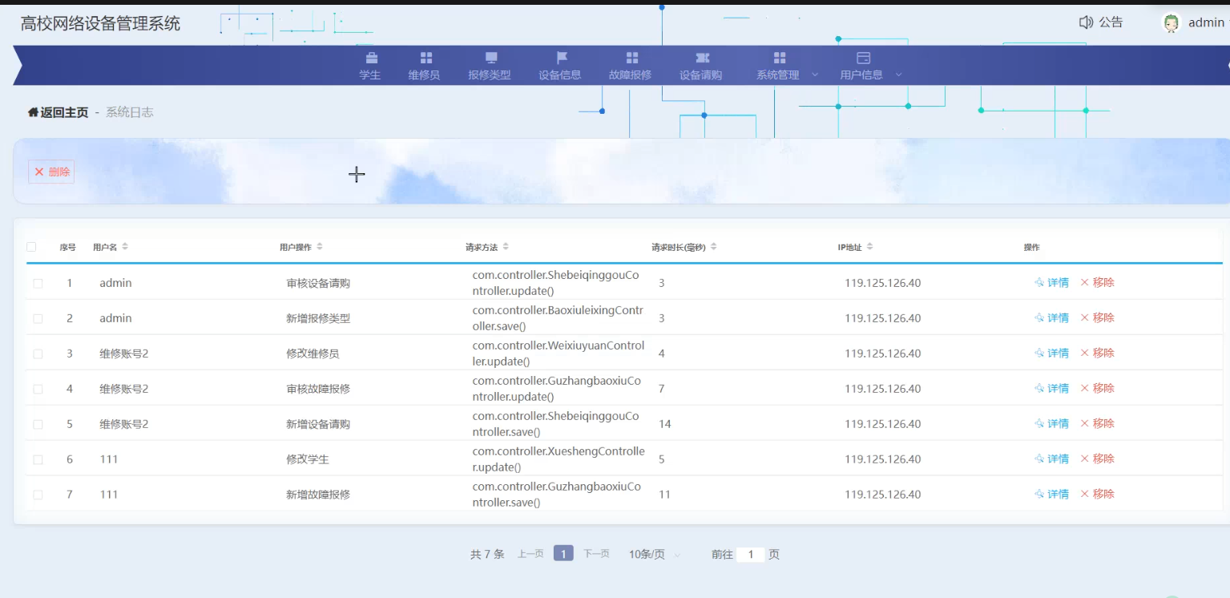
Task: Check the row 4 审核故障报修 checkbox
Action: 38,389
